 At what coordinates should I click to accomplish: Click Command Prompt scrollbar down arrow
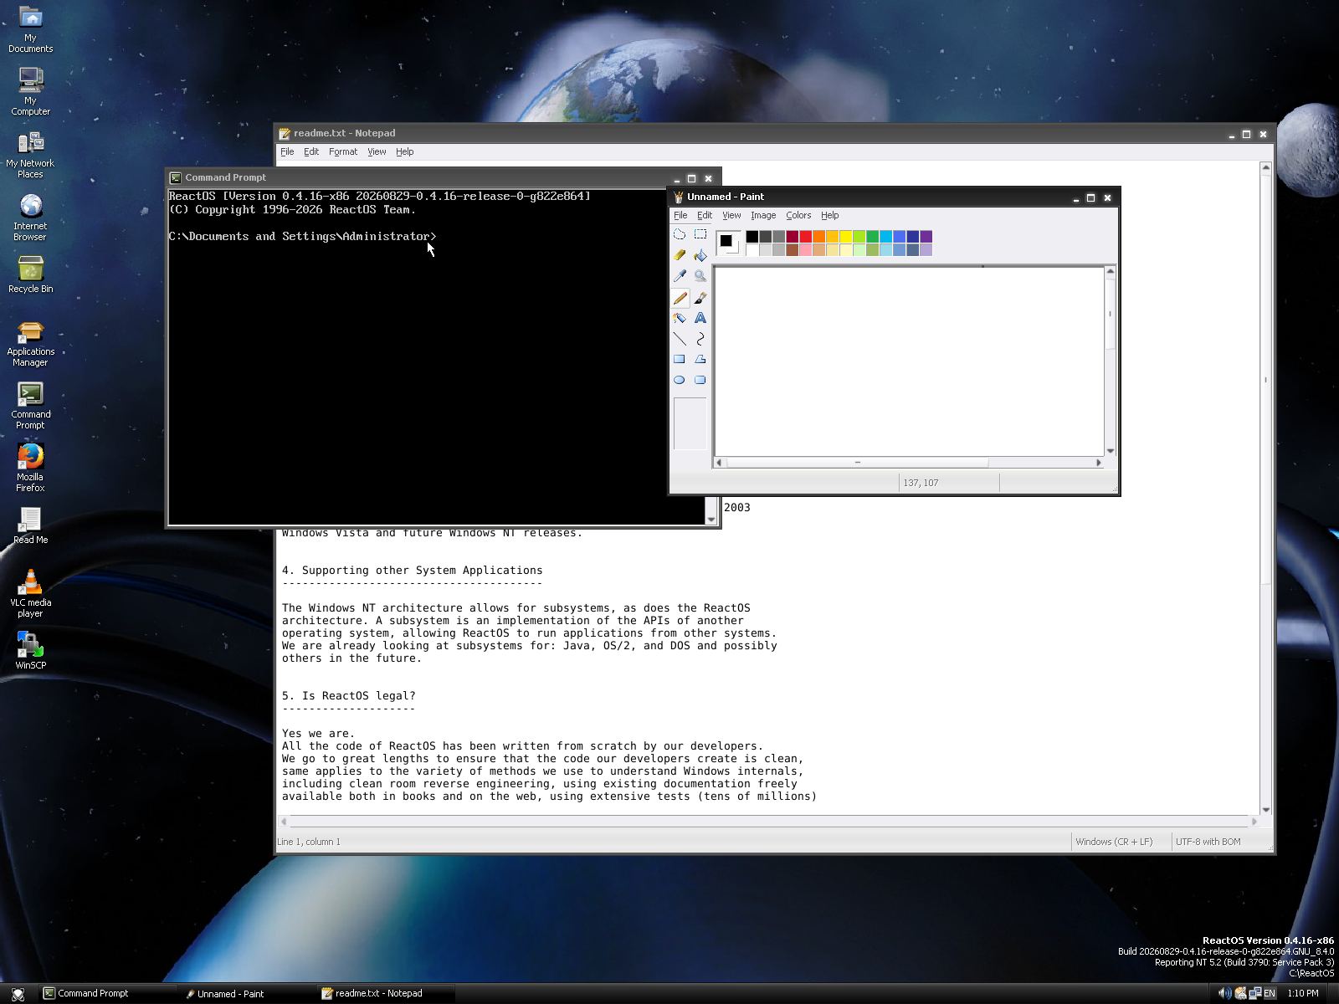point(711,520)
